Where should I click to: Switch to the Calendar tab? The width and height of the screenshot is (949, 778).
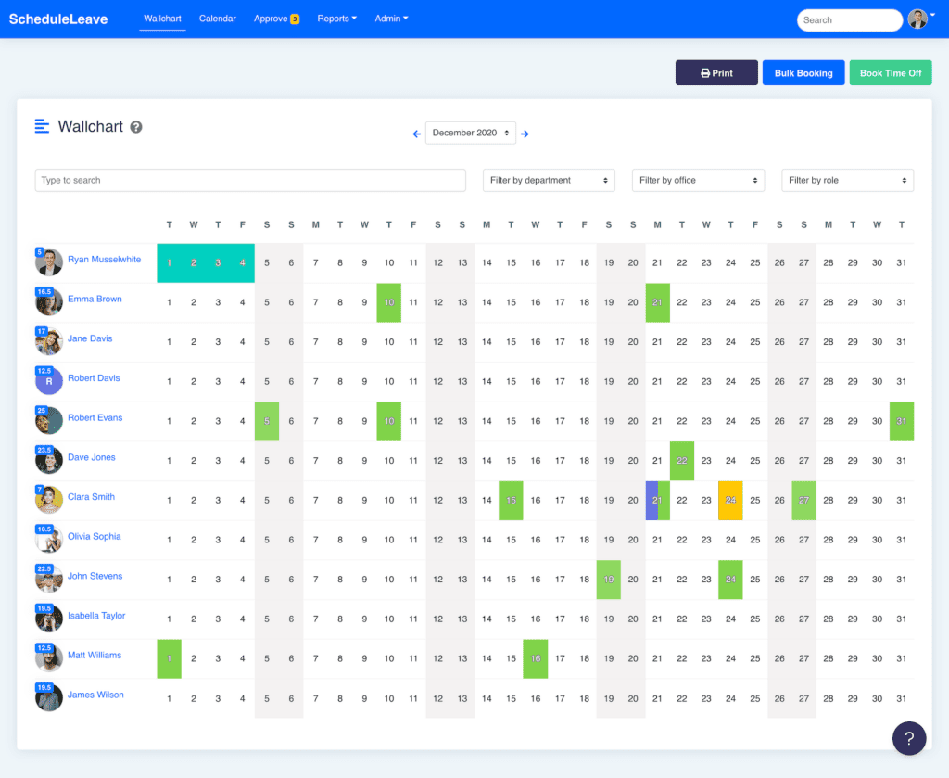tap(218, 18)
